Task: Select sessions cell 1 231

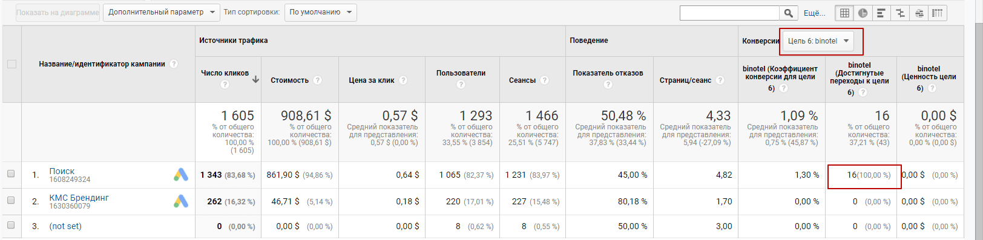Action: pyautogui.click(x=516, y=175)
